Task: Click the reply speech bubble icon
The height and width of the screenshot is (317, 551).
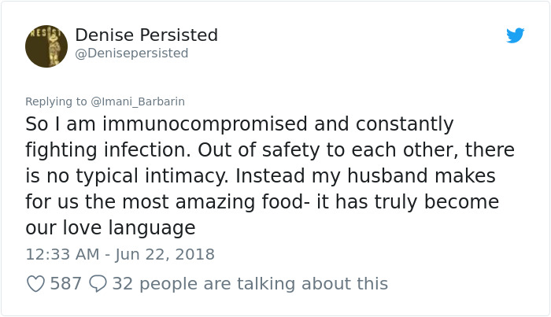Action: (98, 283)
